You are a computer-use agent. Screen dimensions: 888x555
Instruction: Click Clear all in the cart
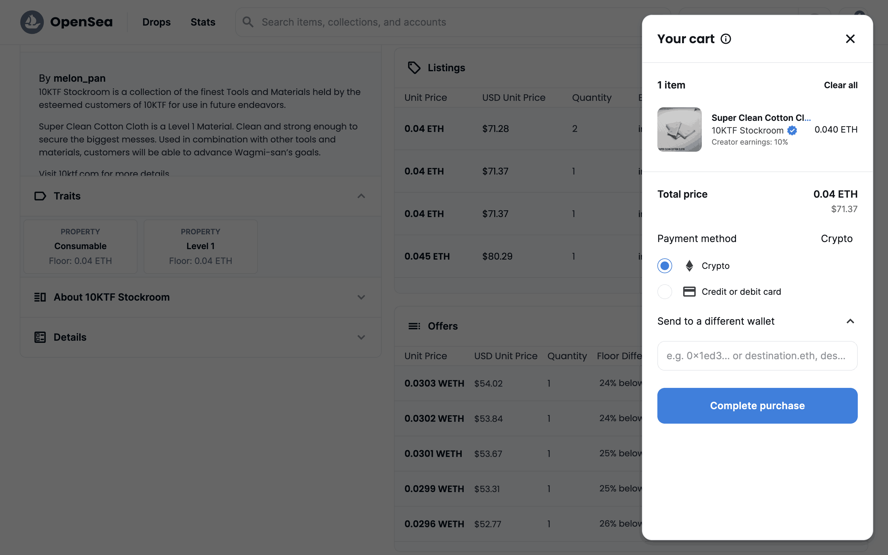(x=840, y=85)
